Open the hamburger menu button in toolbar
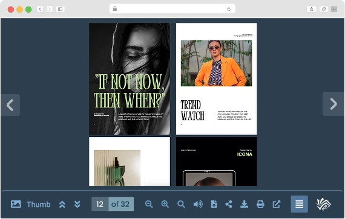This screenshot has height=219, width=345. 299,204
